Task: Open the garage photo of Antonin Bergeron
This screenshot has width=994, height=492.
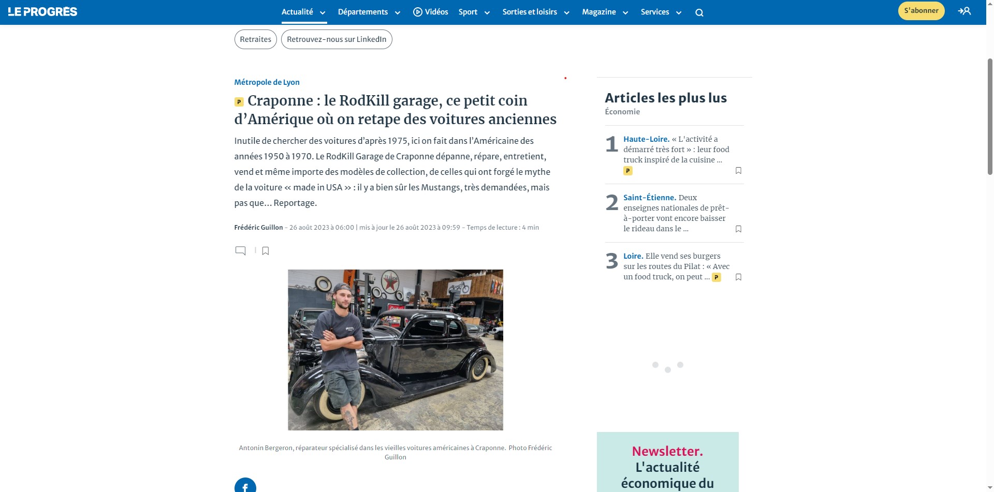Action: [395, 350]
